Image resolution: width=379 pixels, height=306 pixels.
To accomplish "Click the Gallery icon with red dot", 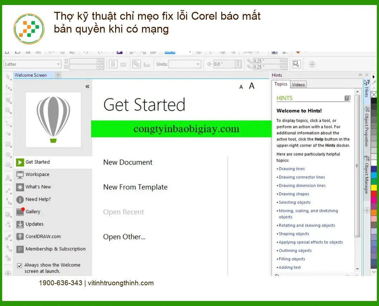I will point(20,212).
